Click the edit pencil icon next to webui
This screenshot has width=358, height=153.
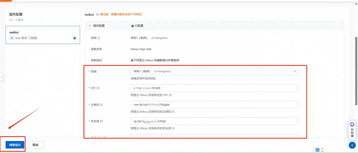tap(97, 15)
